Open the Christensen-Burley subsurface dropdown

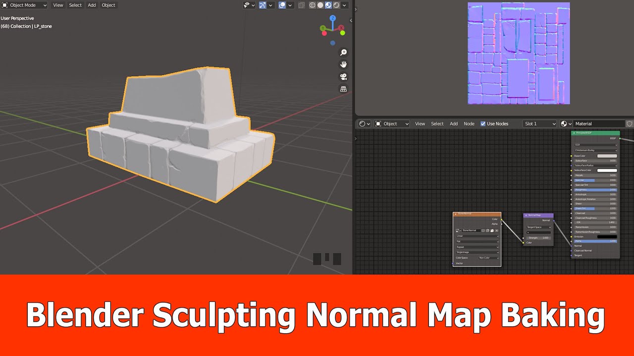pos(595,150)
